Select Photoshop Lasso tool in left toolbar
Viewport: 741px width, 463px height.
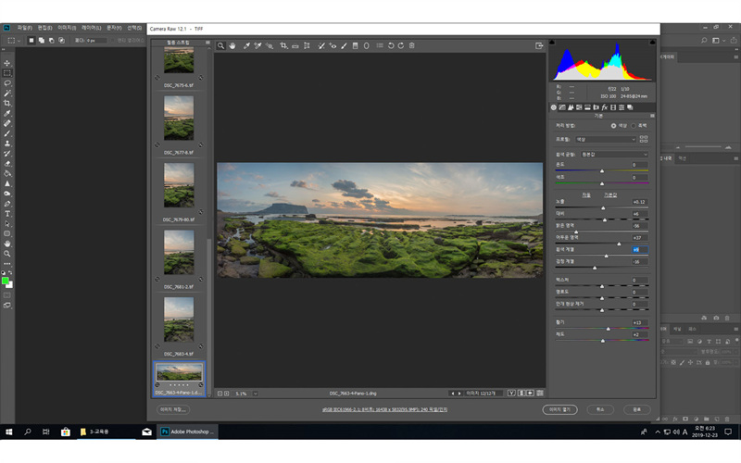pyautogui.click(x=7, y=83)
